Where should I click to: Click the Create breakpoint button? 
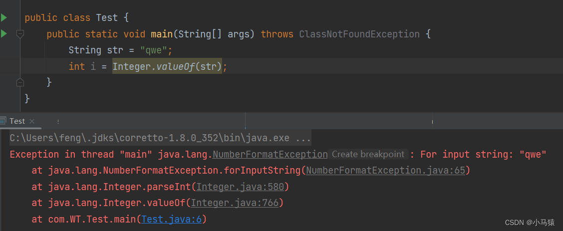368,154
